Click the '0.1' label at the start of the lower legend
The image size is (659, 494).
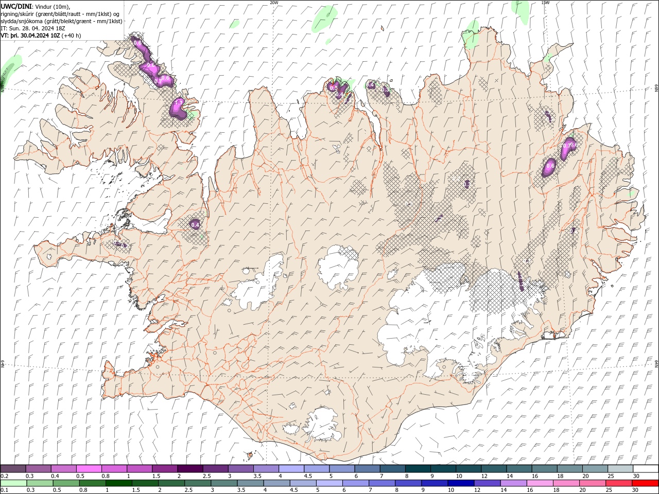point(5,491)
